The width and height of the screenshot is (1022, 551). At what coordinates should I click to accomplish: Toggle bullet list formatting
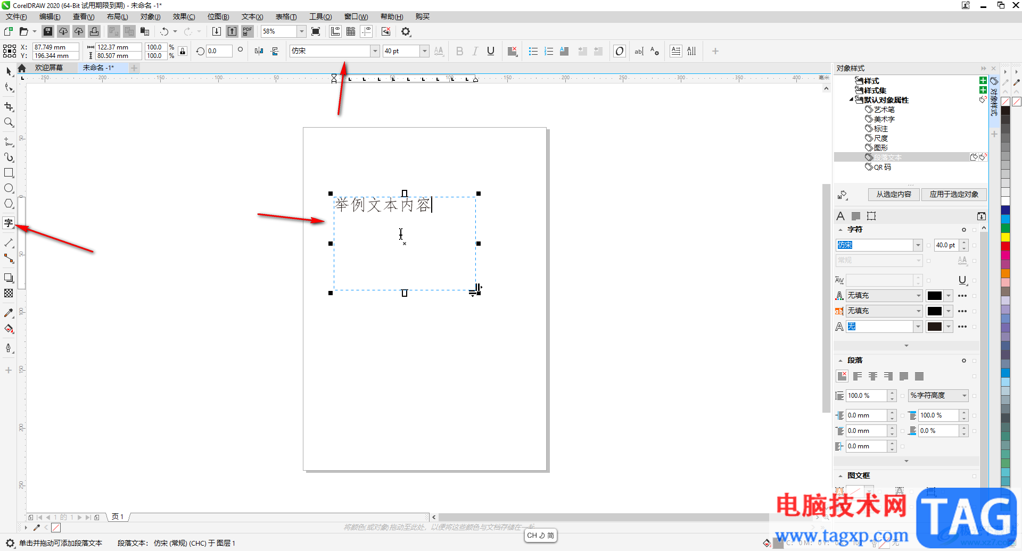coord(533,51)
